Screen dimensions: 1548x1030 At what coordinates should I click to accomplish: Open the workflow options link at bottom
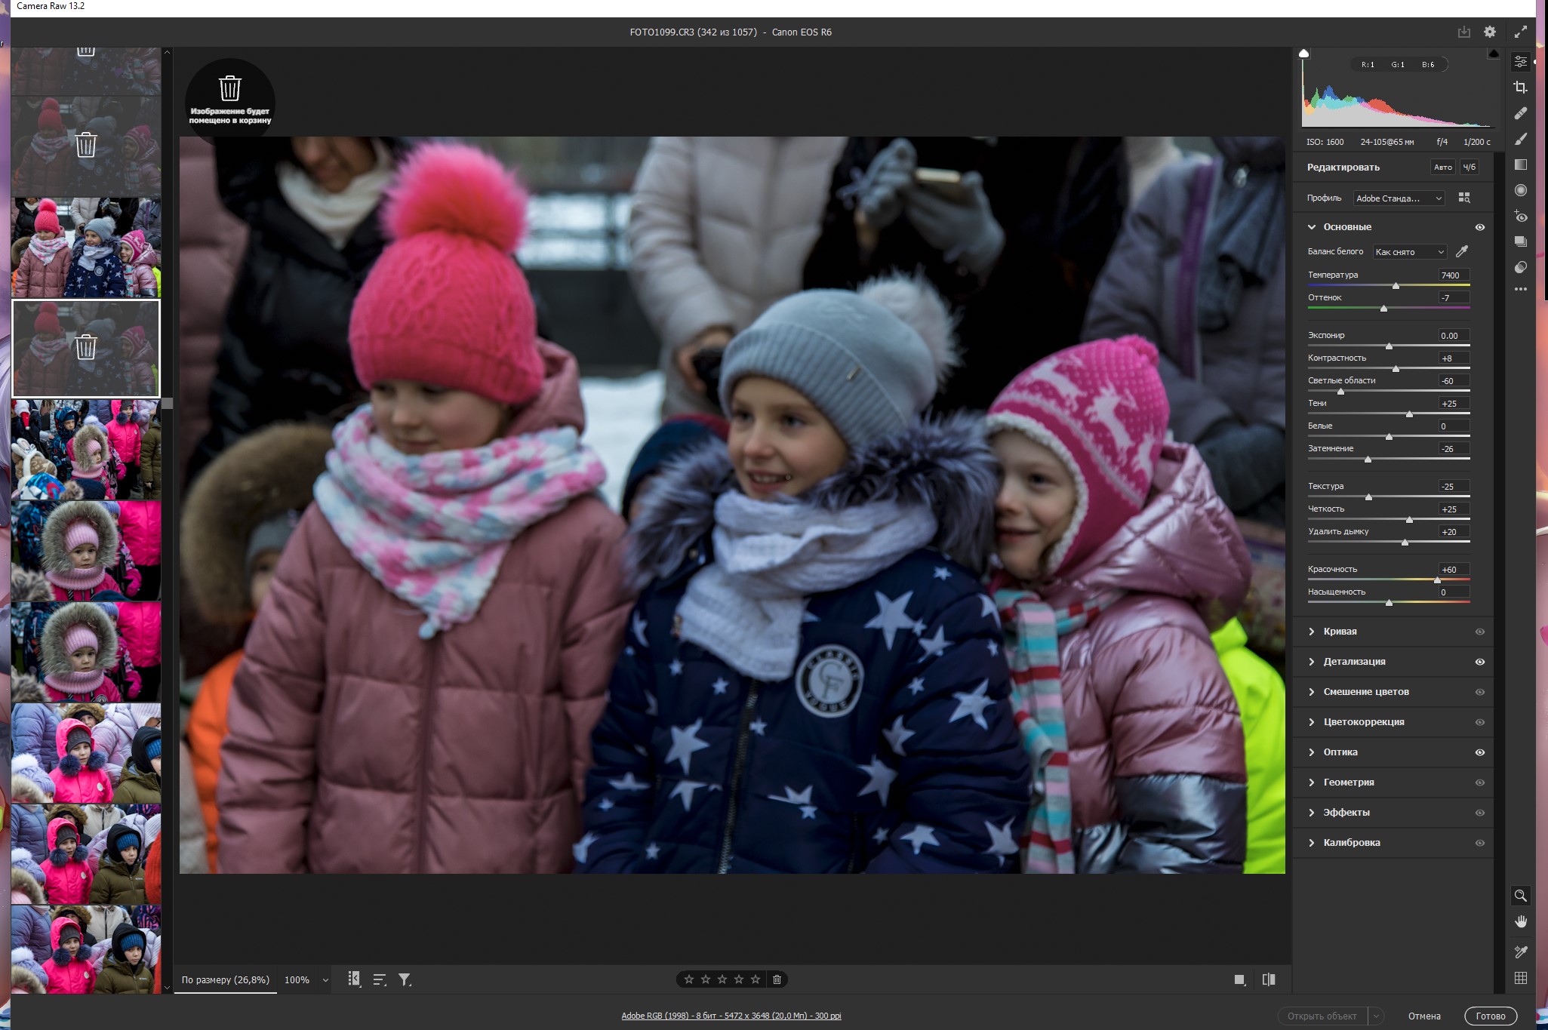pos(731,1016)
